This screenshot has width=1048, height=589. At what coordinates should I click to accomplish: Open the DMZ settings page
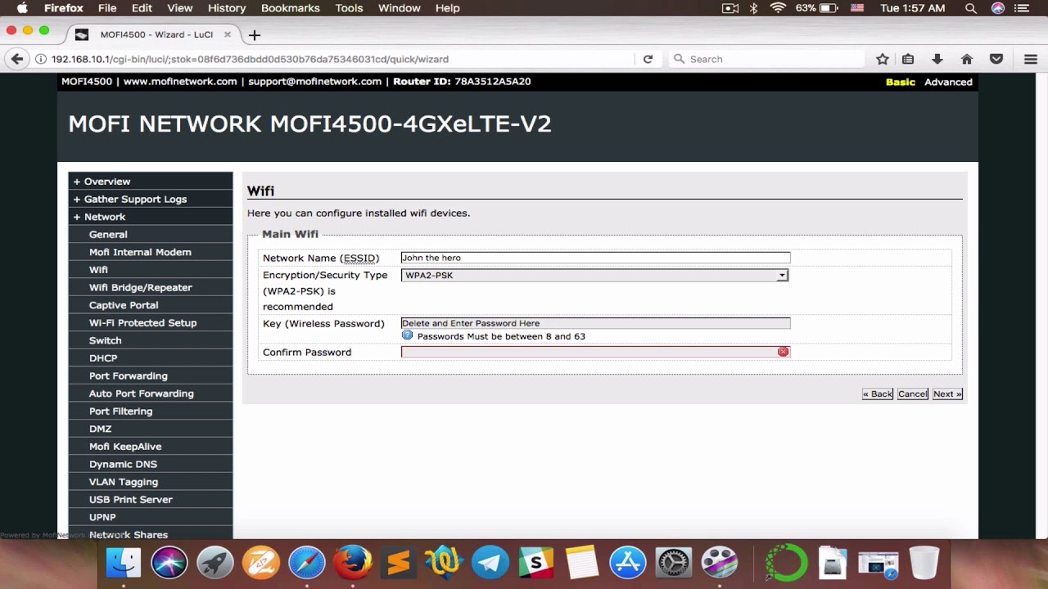(100, 429)
